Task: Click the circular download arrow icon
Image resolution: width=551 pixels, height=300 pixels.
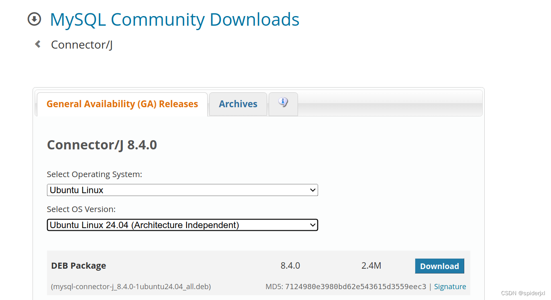Action: (35, 19)
